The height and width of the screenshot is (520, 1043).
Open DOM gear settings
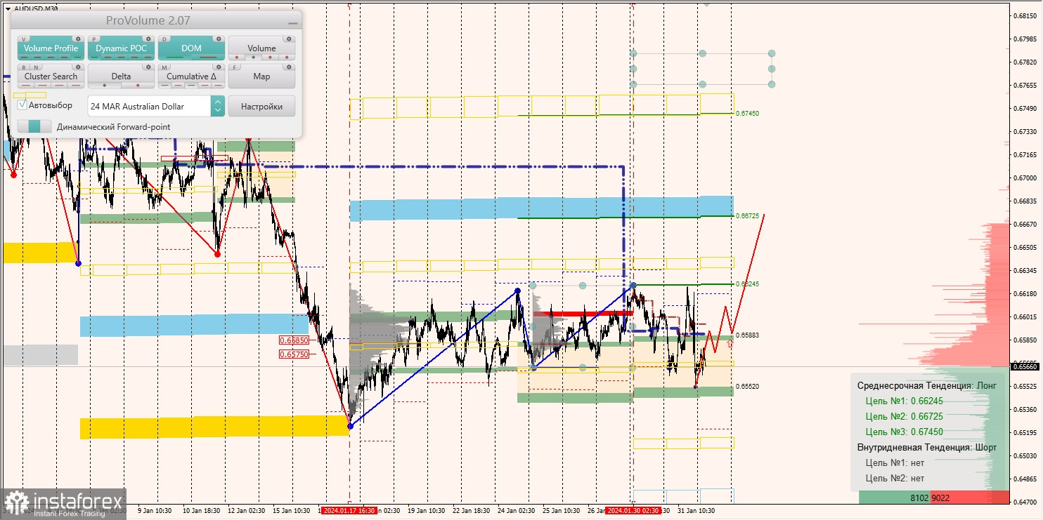point(219,39)
